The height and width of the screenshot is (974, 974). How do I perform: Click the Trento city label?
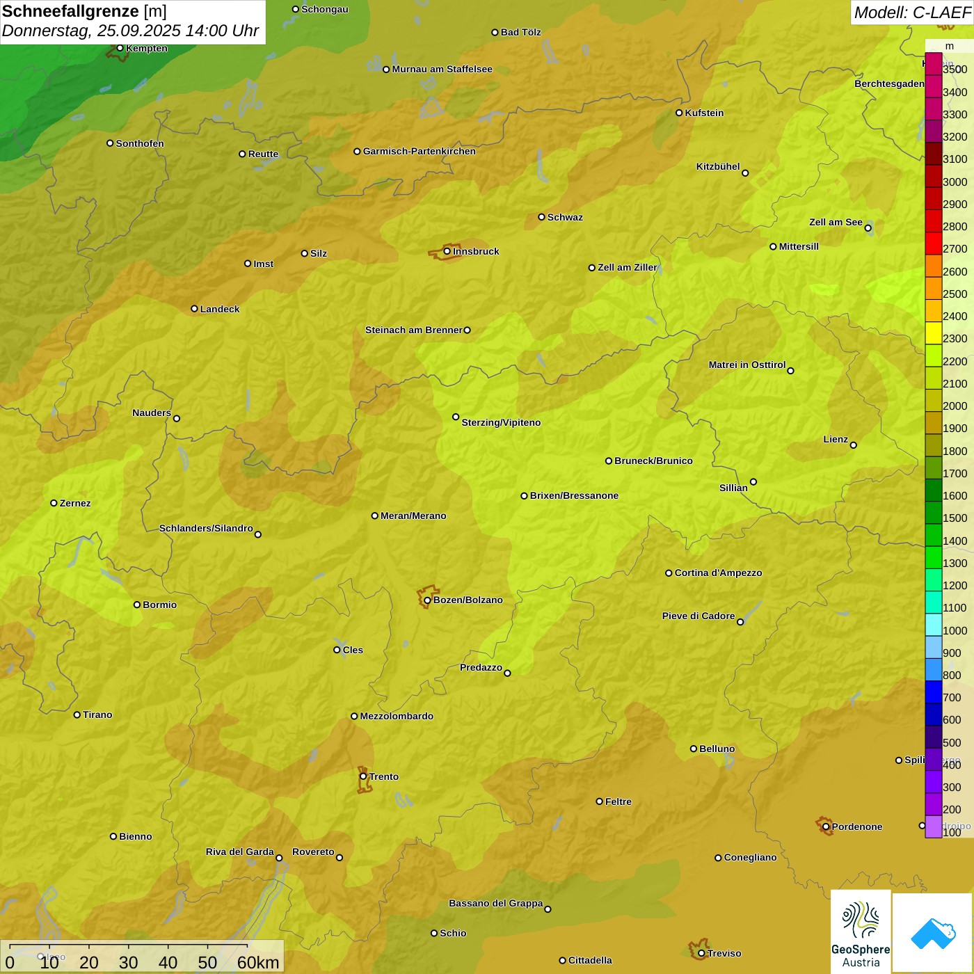383,776
